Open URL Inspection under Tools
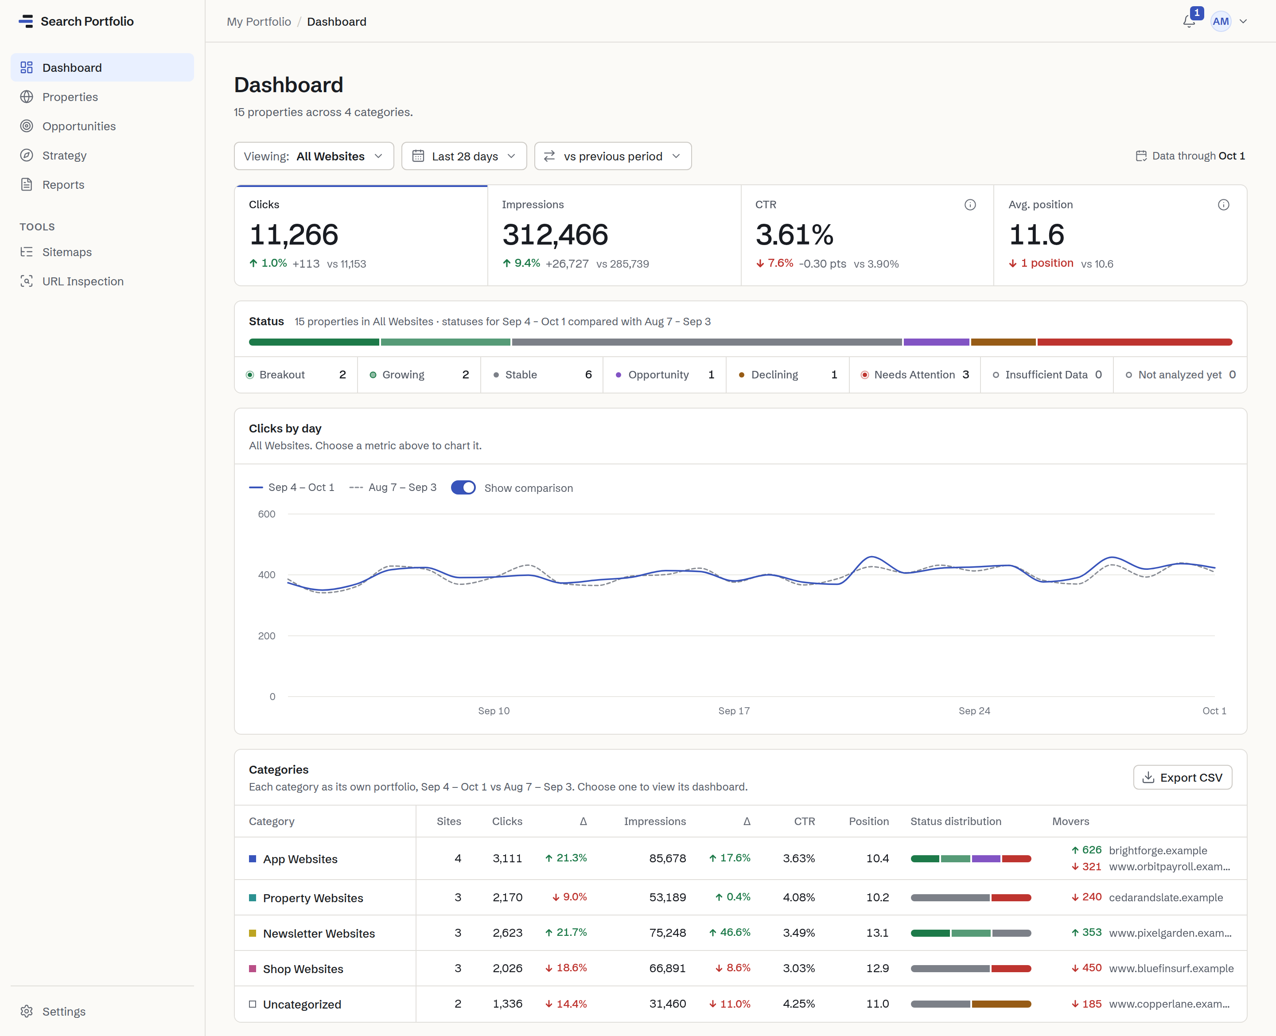This screenshot has height=1036, width=1276. click(x=102, y=281)
